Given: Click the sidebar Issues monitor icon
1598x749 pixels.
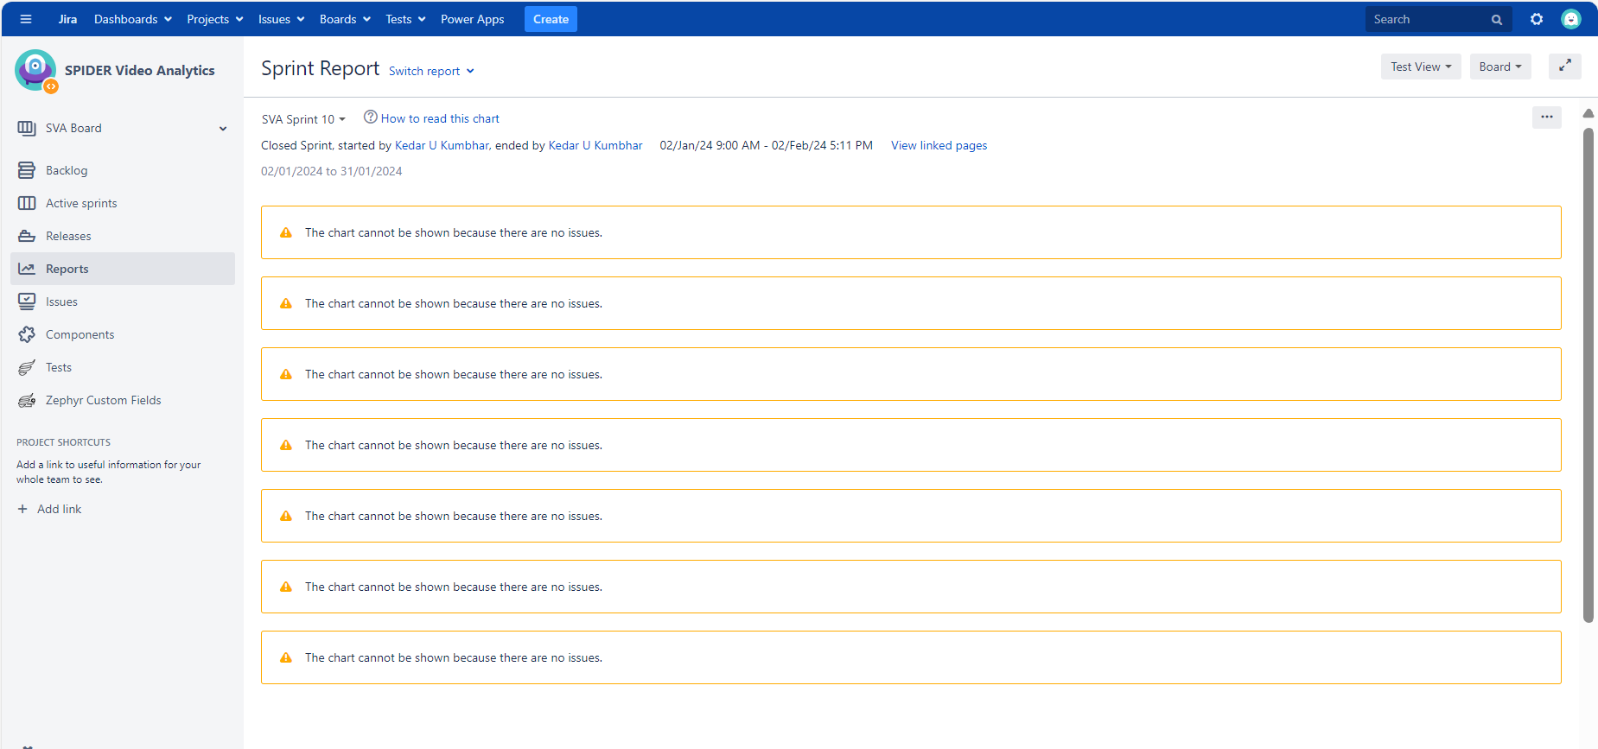Looking at the screenshot, I should [x=27, y=302].
